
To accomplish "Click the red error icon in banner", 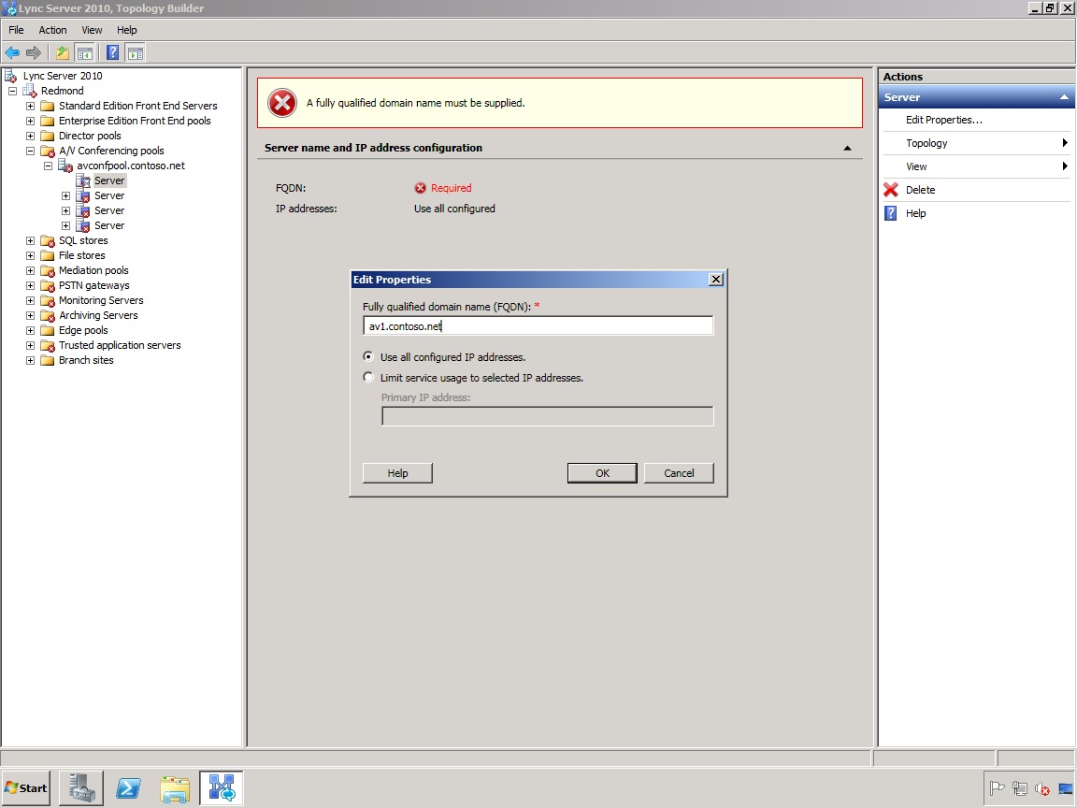I will (x=282, y=103).
